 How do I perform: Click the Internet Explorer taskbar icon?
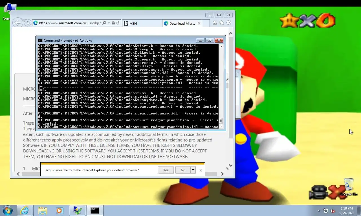(24, 210)
